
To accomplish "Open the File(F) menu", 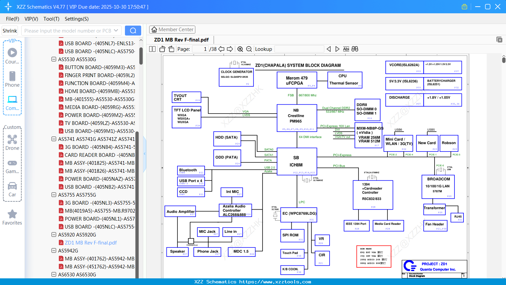I will click(13, 19).
